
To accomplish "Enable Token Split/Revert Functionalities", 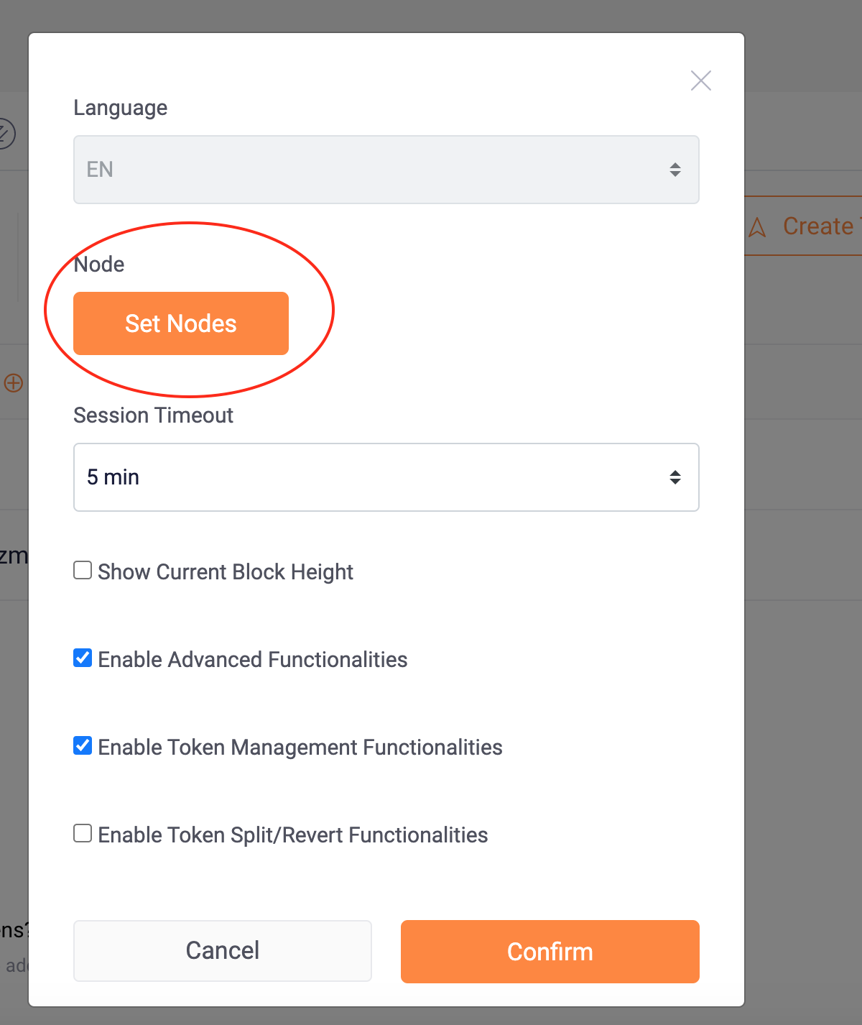I will tap(82, 833).
